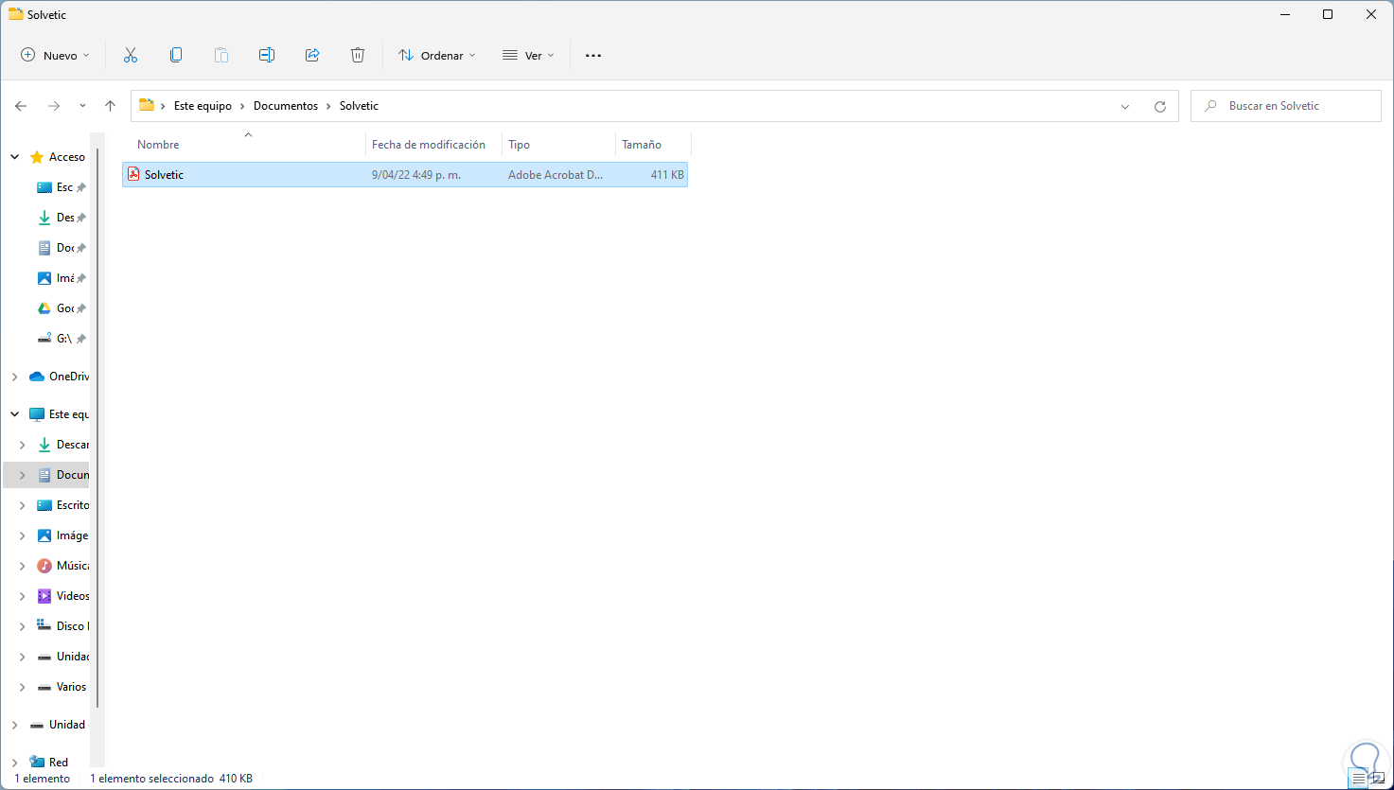Viewport: 1394px width, 790px height.
Task: Open the Ordenar sort menu
Action: (x=437, y=55)
